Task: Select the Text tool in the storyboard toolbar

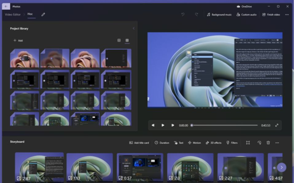Action: 179,143
